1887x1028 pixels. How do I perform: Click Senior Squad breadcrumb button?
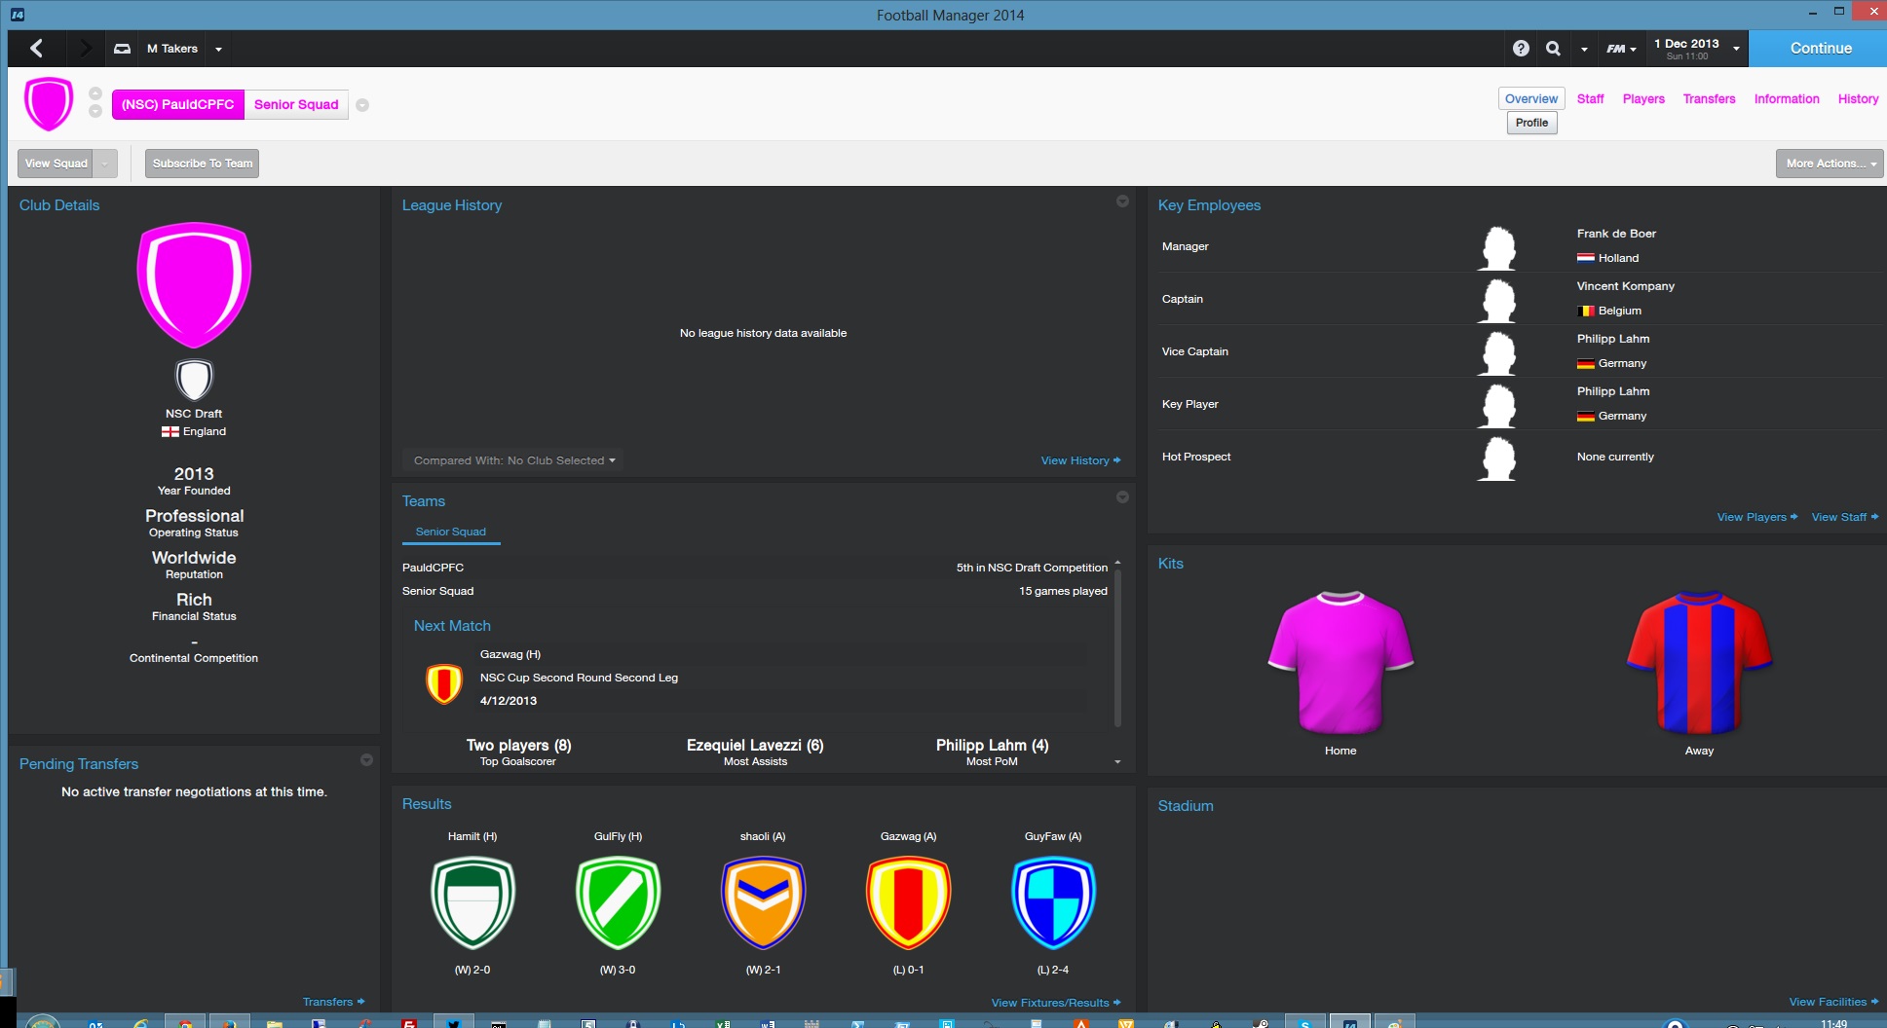(x=296, y=104)
